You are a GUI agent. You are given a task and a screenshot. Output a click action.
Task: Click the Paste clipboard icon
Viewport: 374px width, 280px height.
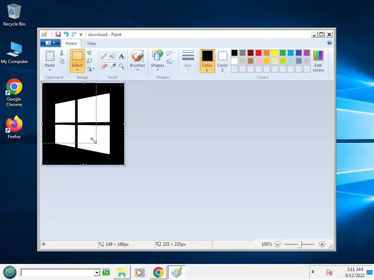click(50, 56)
